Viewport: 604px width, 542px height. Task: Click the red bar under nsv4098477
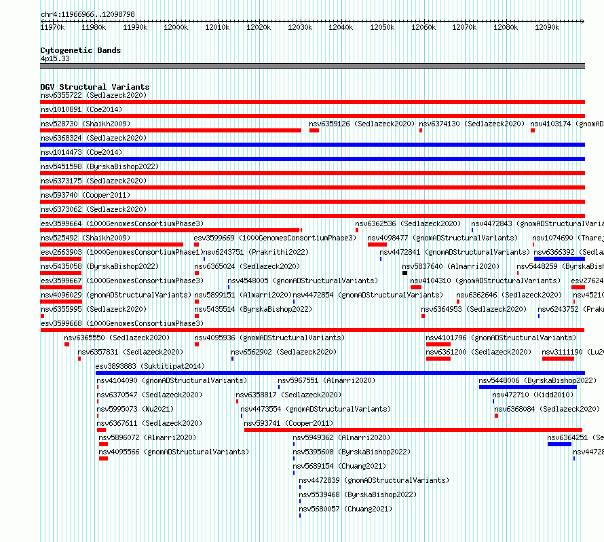point(377,245)
